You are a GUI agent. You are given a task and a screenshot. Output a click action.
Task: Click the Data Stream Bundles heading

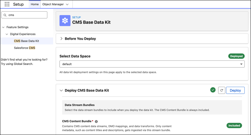tap(80, 105)
